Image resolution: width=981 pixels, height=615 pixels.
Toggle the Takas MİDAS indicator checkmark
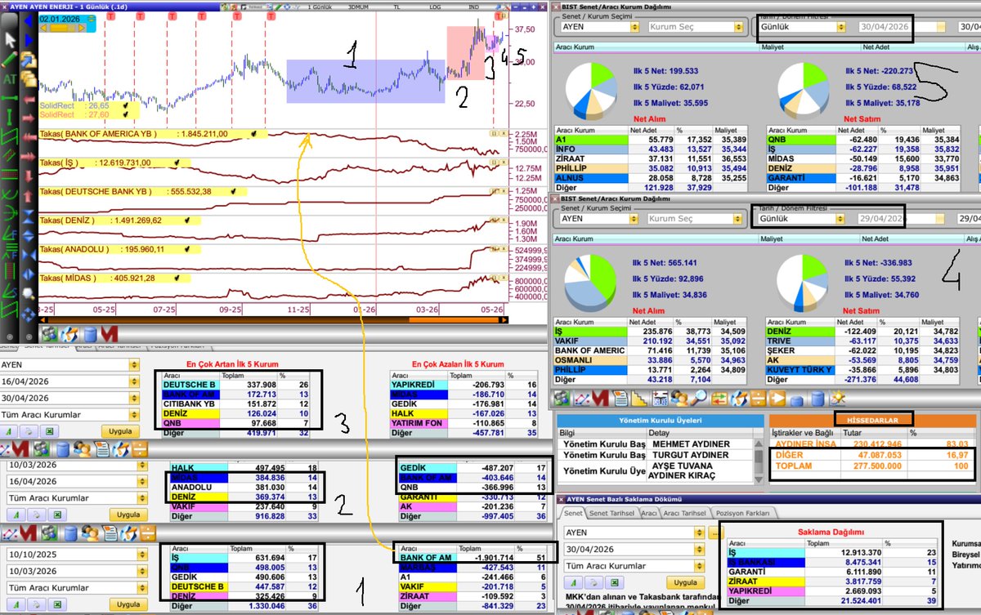click(x=177, y=279)
